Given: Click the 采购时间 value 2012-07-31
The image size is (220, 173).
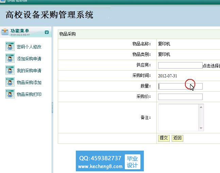Looking at the screenshot, I should pos(168,76).
